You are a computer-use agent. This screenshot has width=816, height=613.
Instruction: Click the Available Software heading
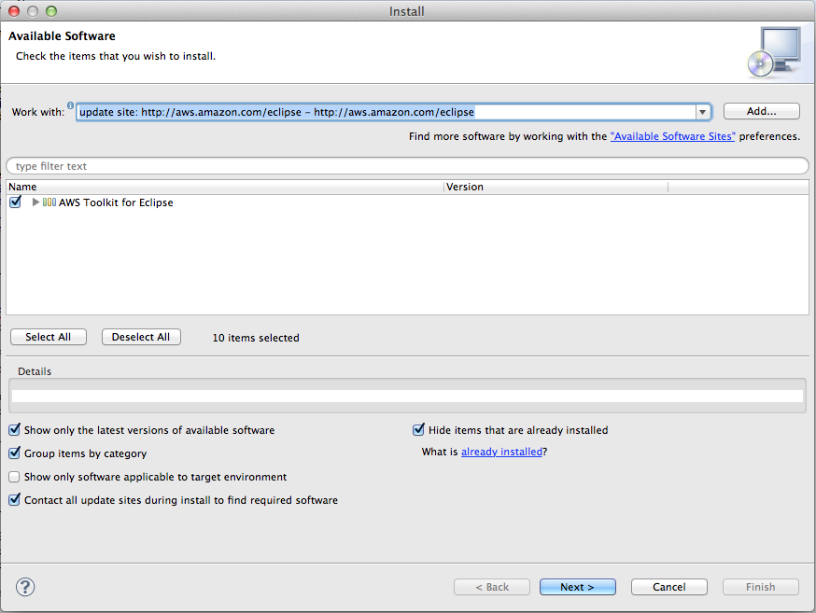tap(62, 35)
